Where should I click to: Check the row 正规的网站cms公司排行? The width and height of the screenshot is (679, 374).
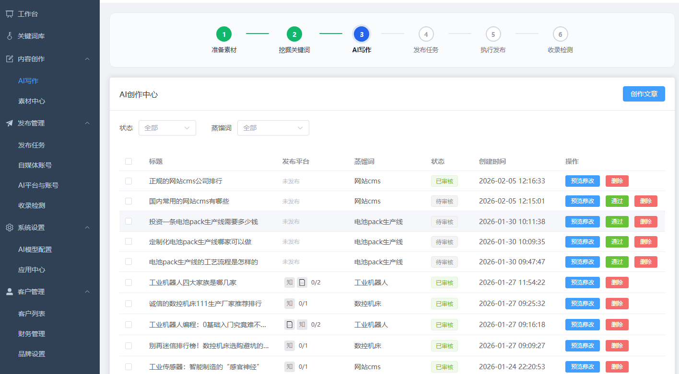(128, 181)
